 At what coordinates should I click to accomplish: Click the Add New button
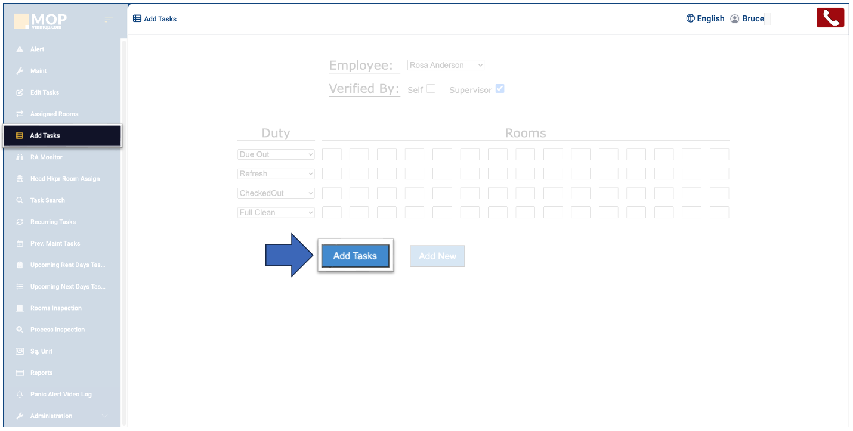[x=437, y=256]
